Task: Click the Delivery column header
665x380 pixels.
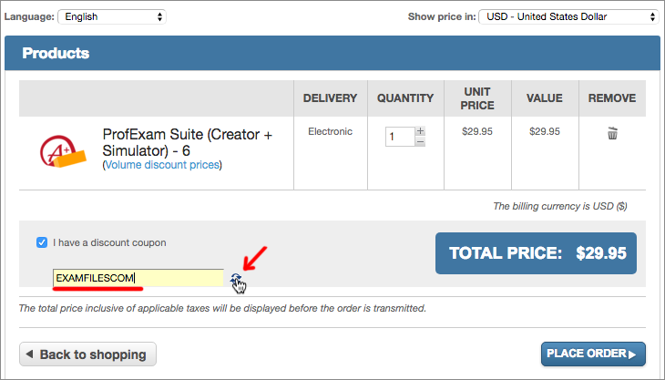Action: (x=330, y=98)
